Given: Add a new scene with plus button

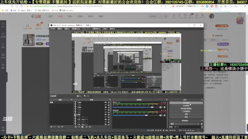Looking at the screenshot, I should pyautogui.click(x=51, y=127).
